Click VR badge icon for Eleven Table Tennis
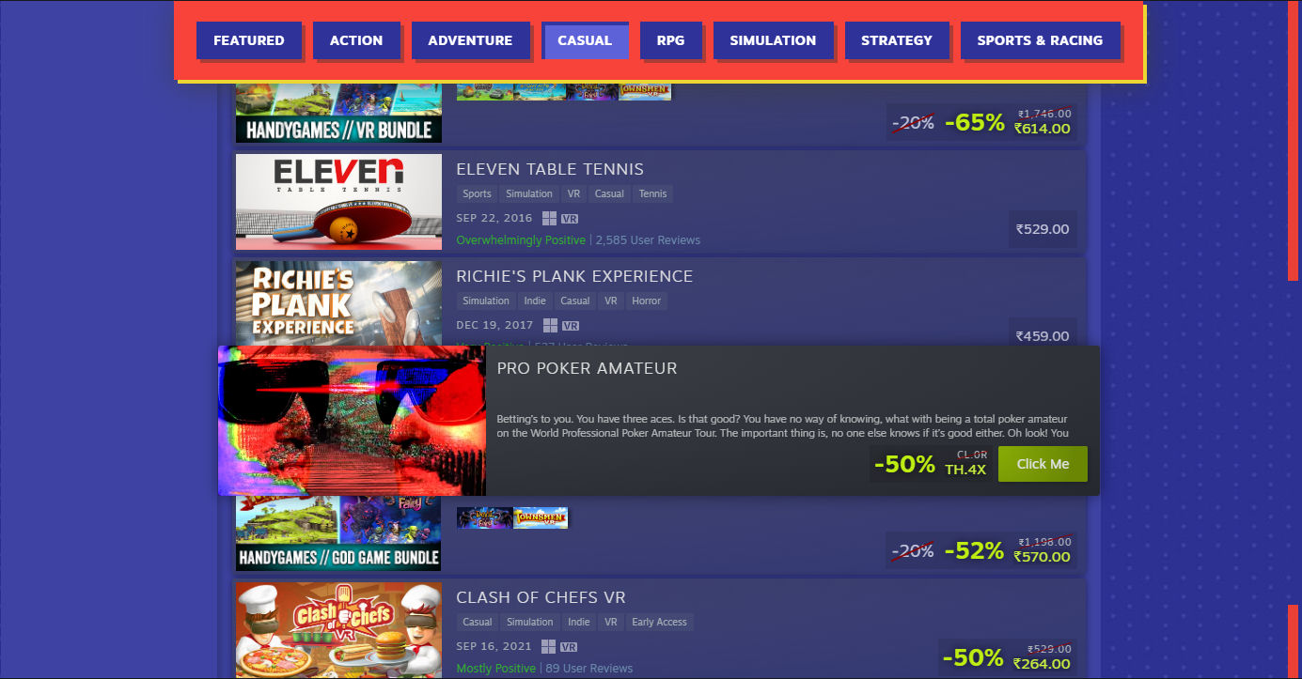Image resolution: width=1302 pixels, height=679 pixels. [x=570, y=219]
